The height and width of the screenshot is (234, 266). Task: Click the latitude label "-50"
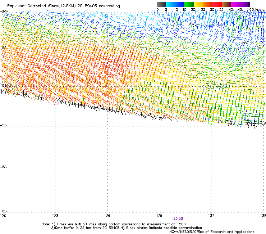point(3,12)
